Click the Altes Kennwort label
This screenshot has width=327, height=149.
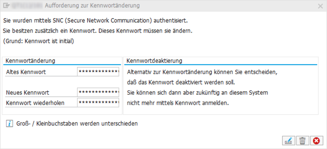(26, 72)
